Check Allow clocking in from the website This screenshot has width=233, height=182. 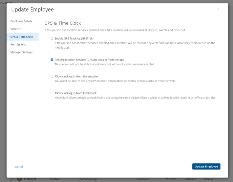(x=52, y=76)
